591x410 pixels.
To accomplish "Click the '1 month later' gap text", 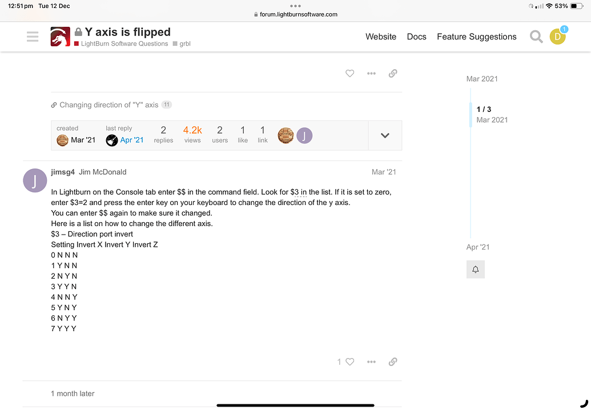I will [x=73, y=393].
